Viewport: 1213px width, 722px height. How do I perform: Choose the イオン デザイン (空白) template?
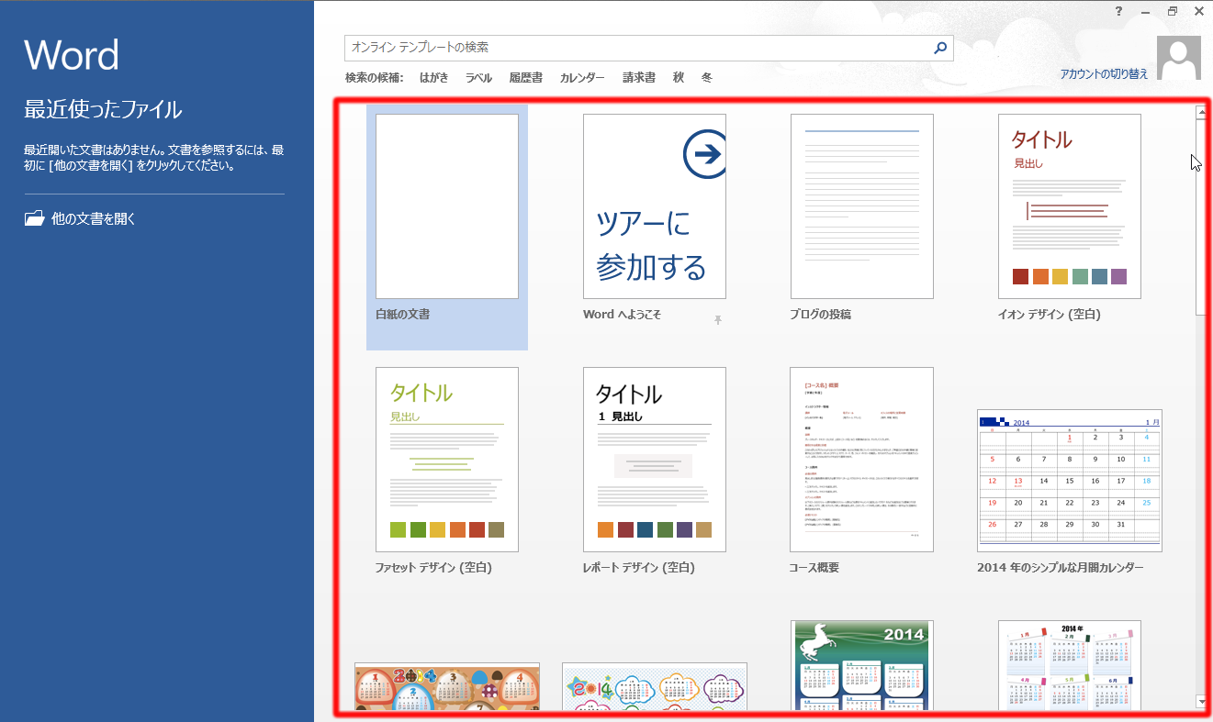point(1069,206)
